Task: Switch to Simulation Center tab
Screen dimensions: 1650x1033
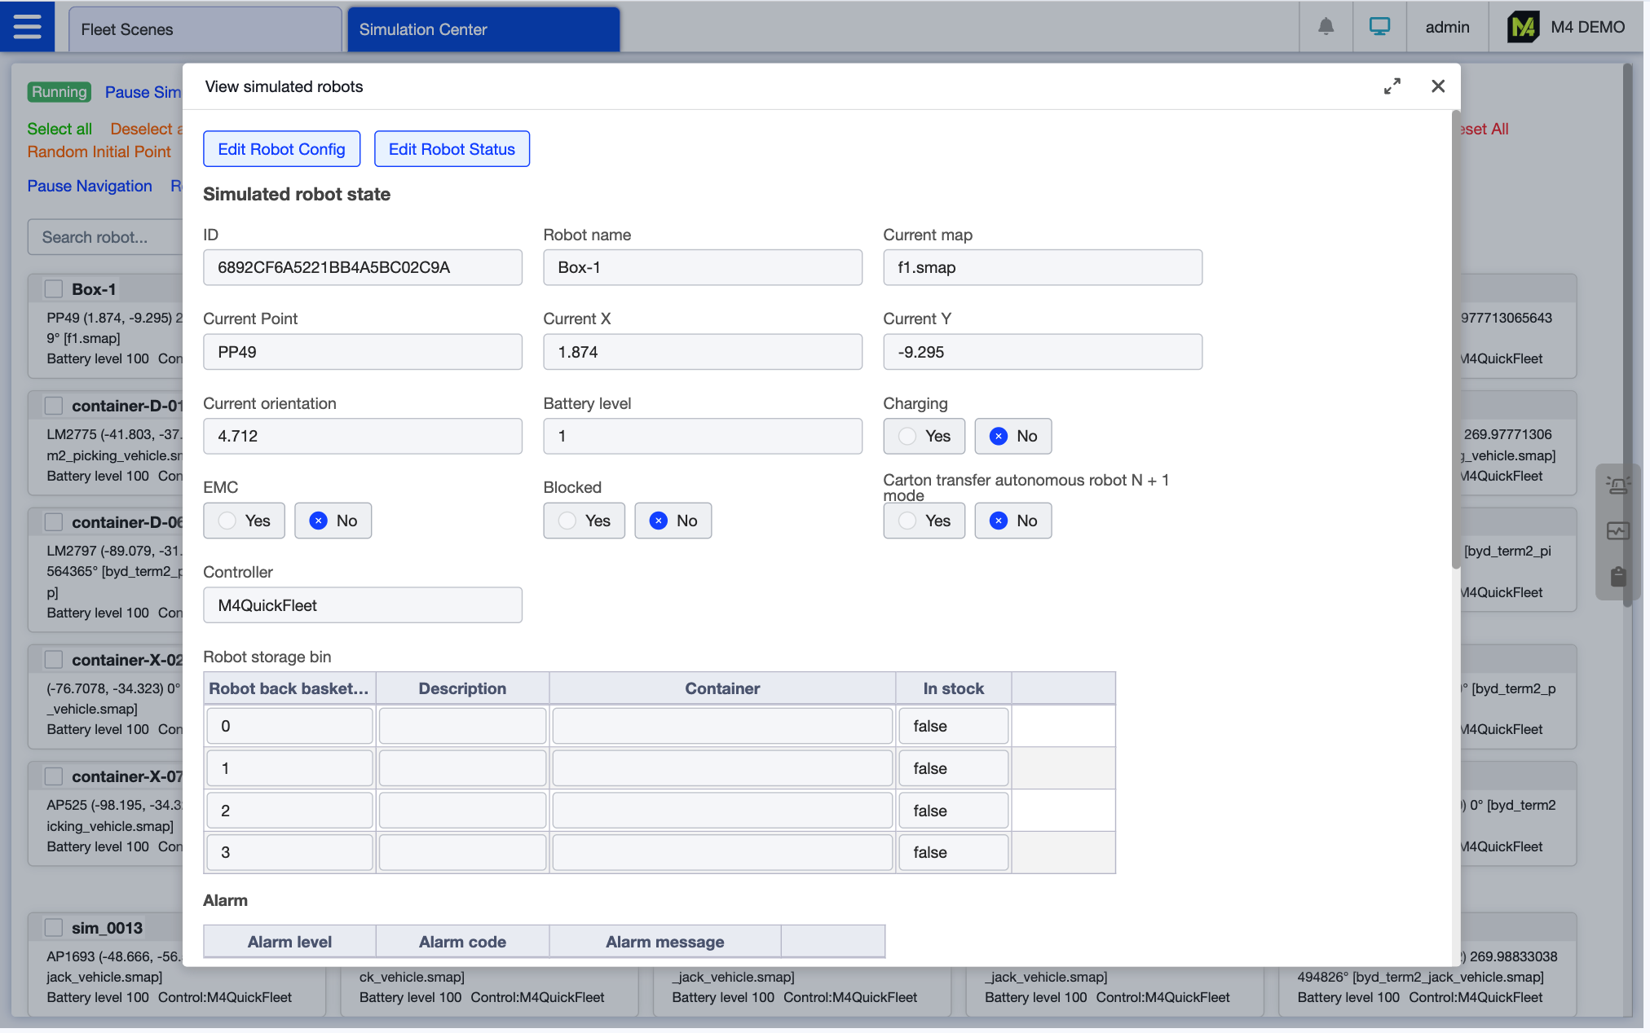Action: [x=483, y=29]
